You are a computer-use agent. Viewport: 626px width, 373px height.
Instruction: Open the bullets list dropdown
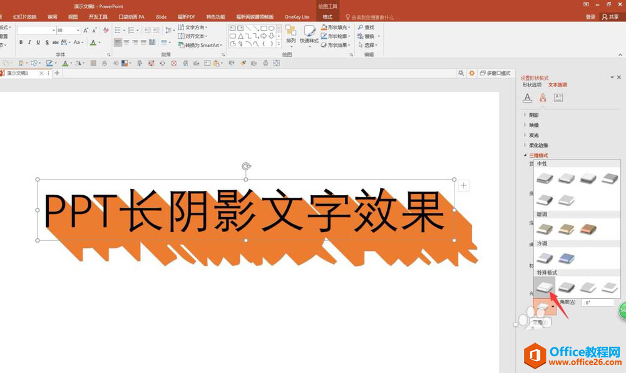tap(124, 30)
